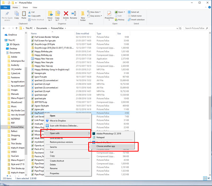The image size is (212, 186).
Task: Select Adobe Photoshop CC 2018 in submenu
Action: (109, 134)
